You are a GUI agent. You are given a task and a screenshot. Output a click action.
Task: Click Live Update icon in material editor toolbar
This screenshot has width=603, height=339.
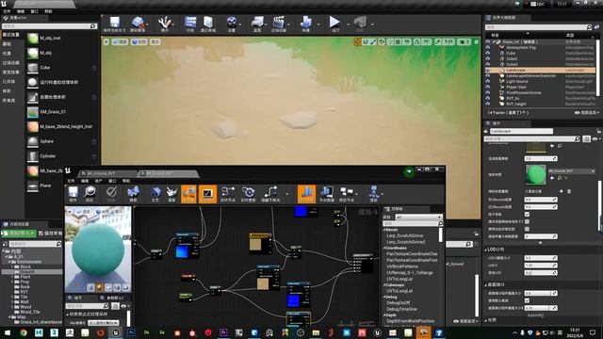(x=249, y=194)
